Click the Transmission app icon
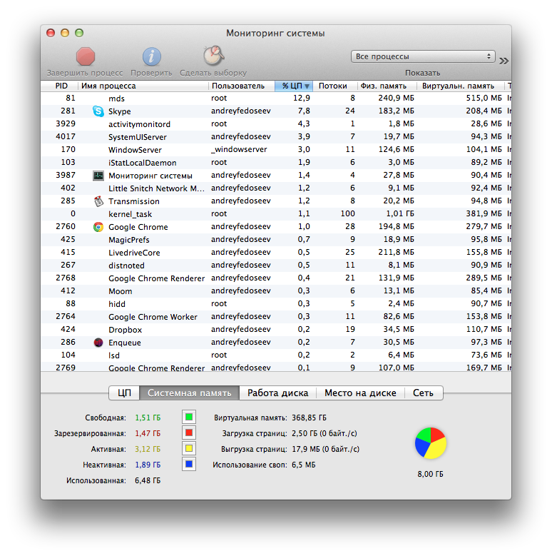The height and width of the screenshot is (556, 552). pyautogui.click(x=98, y=201)
